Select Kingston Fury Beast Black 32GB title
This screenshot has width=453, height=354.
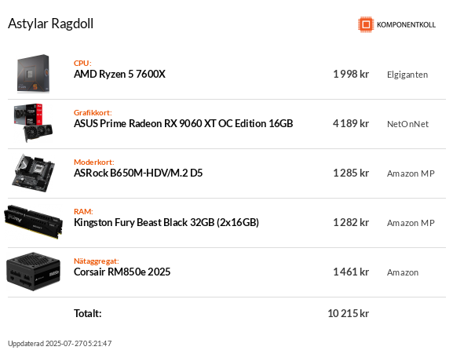coord(166,222)
